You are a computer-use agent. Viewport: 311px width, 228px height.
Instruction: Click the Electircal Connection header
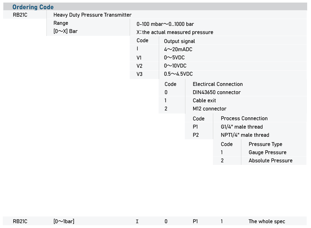tap(218, 84)
